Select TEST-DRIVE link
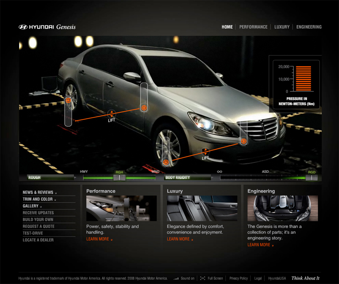 33,233
